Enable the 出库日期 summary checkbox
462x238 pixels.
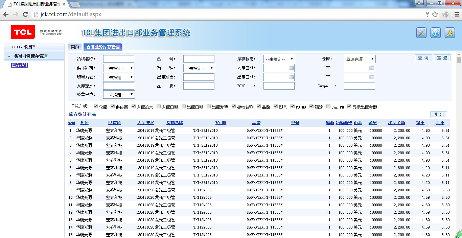coord(184,106)
